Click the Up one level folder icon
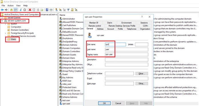This screenshot has height=106, width=199. point(11,10)
